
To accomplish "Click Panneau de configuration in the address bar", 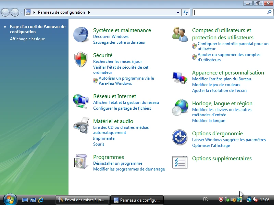I will point(61,12).
